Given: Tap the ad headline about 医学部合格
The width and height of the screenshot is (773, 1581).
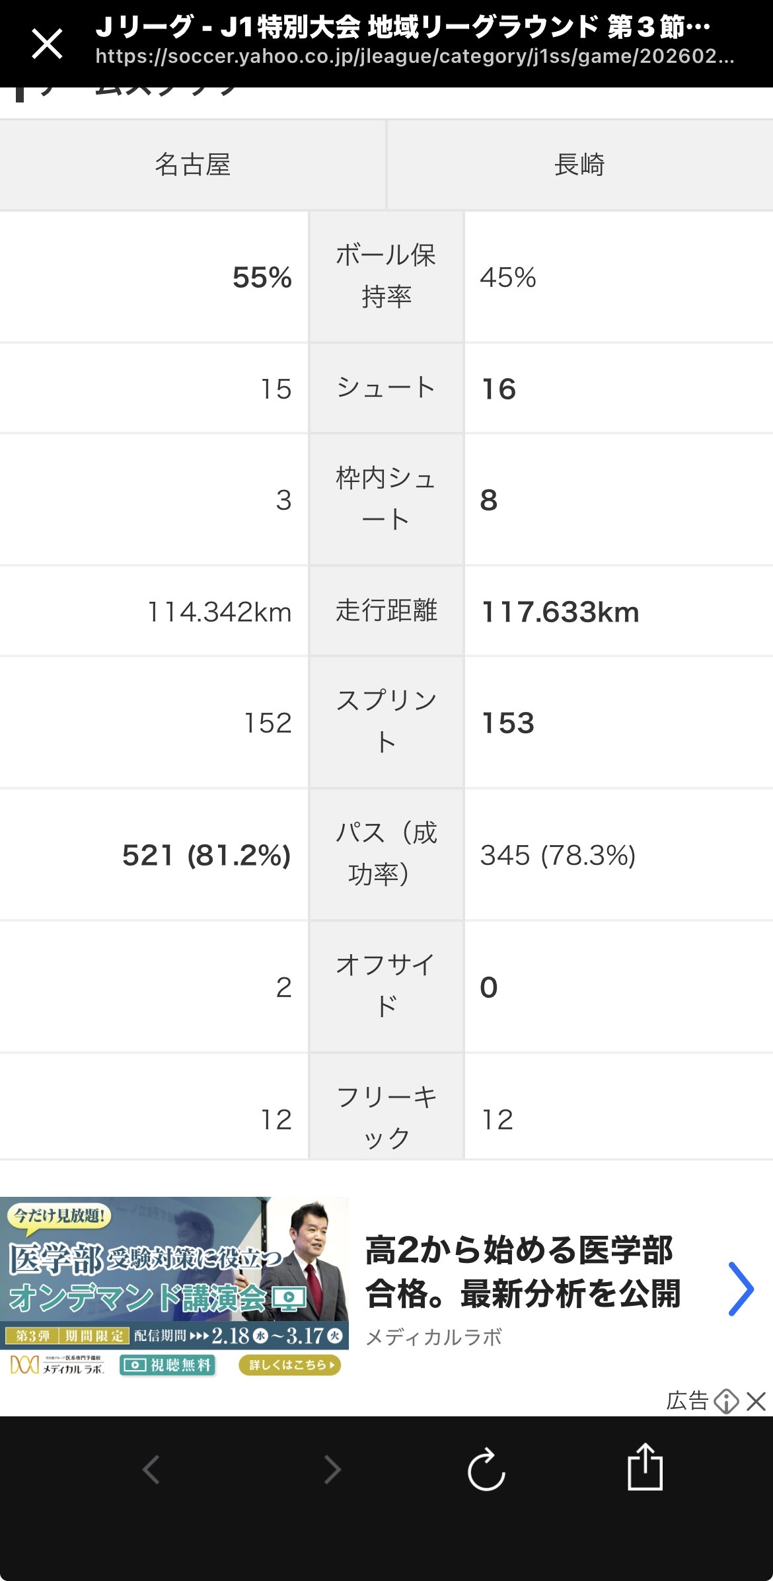Looking at the screenshot, I should (x=522, y=1272).
